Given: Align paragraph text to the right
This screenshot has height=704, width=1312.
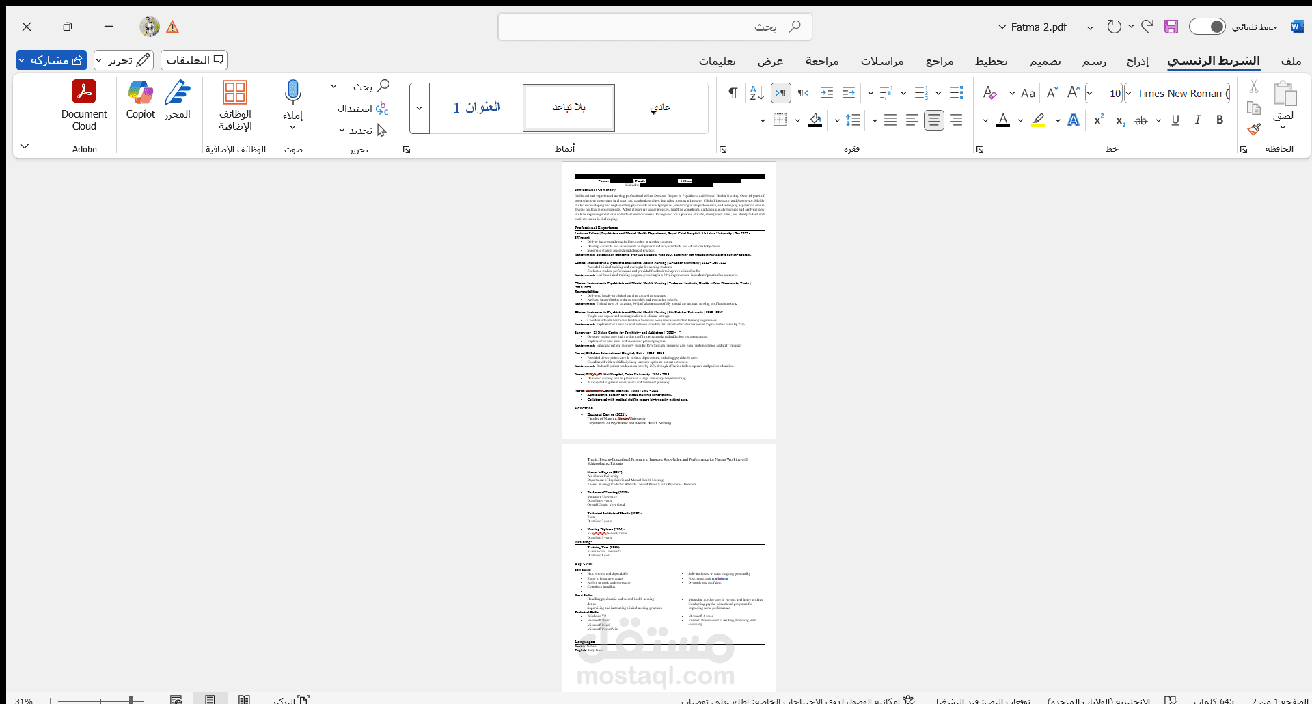Looking at the screenshot, I should [x=956, y=120].
